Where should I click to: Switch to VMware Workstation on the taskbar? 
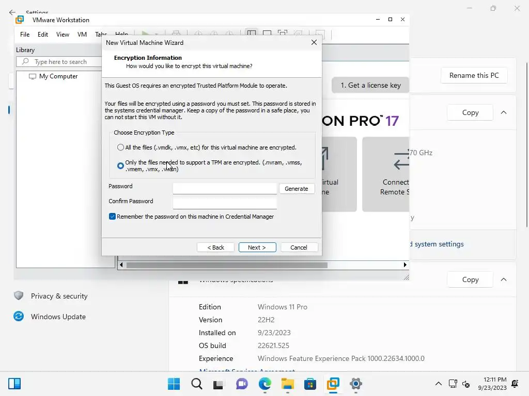[x=333, y=384]
